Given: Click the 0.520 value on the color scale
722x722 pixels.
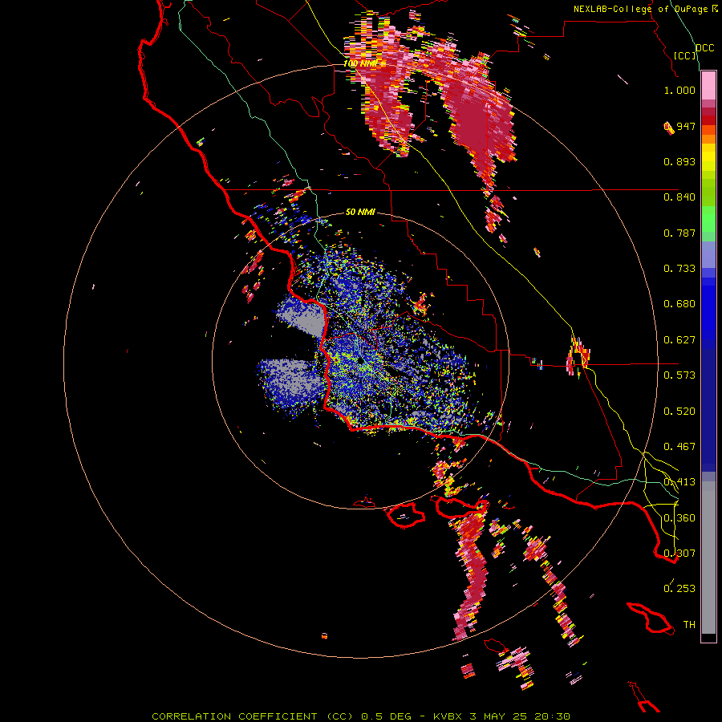Looking at the screenshot, I should click(x=679, y=412).
